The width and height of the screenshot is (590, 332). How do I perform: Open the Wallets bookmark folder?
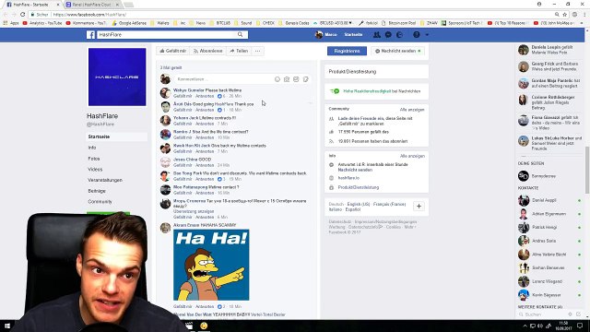(x=159, y=23)
